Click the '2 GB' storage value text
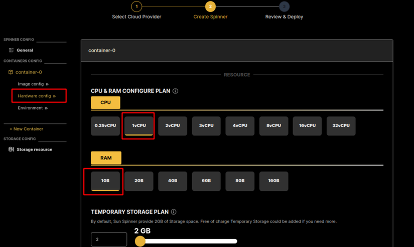The image size is (414, 247). click(143, 230)
